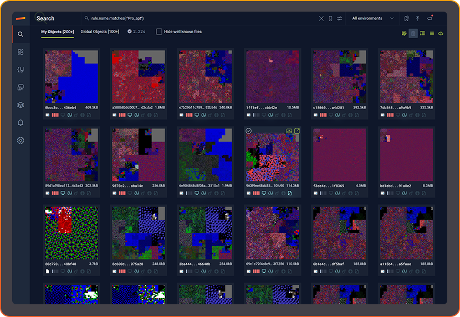Open the YARA rules icon in the sidebar
460x317 pixels.
(21, 70)
